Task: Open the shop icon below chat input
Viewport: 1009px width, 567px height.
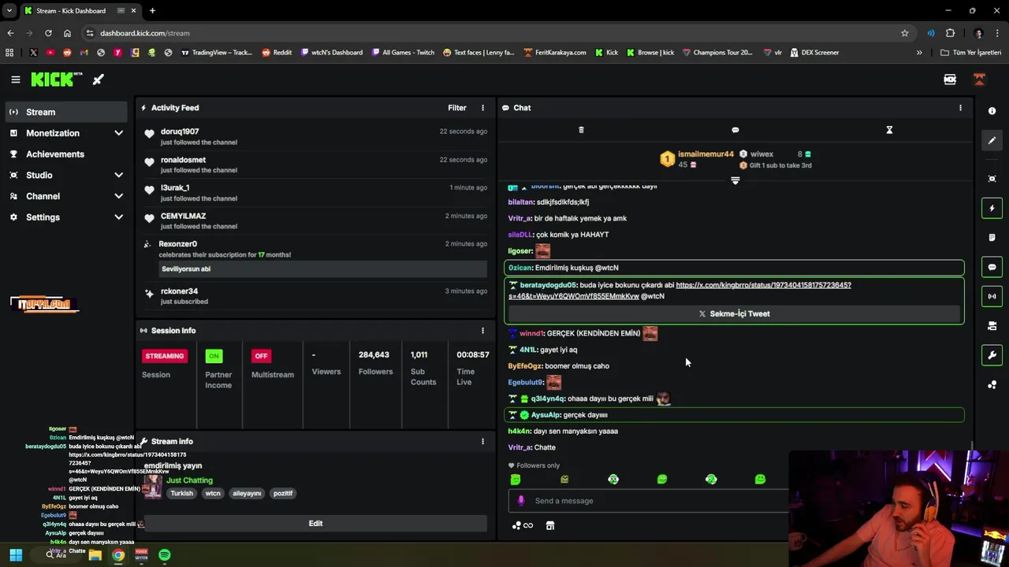Action: pos(550,526)
